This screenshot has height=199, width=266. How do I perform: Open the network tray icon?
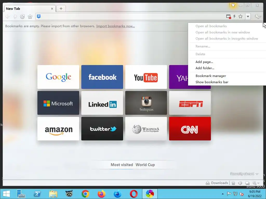[235, 194]
